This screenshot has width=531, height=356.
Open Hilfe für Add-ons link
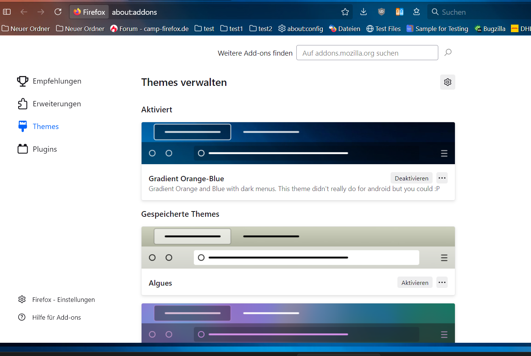[56, 317]
